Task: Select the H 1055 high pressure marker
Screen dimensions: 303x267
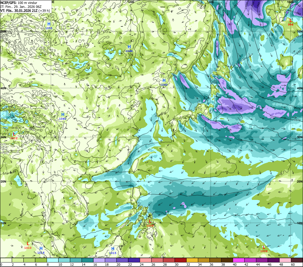Action: pos(49,26)
